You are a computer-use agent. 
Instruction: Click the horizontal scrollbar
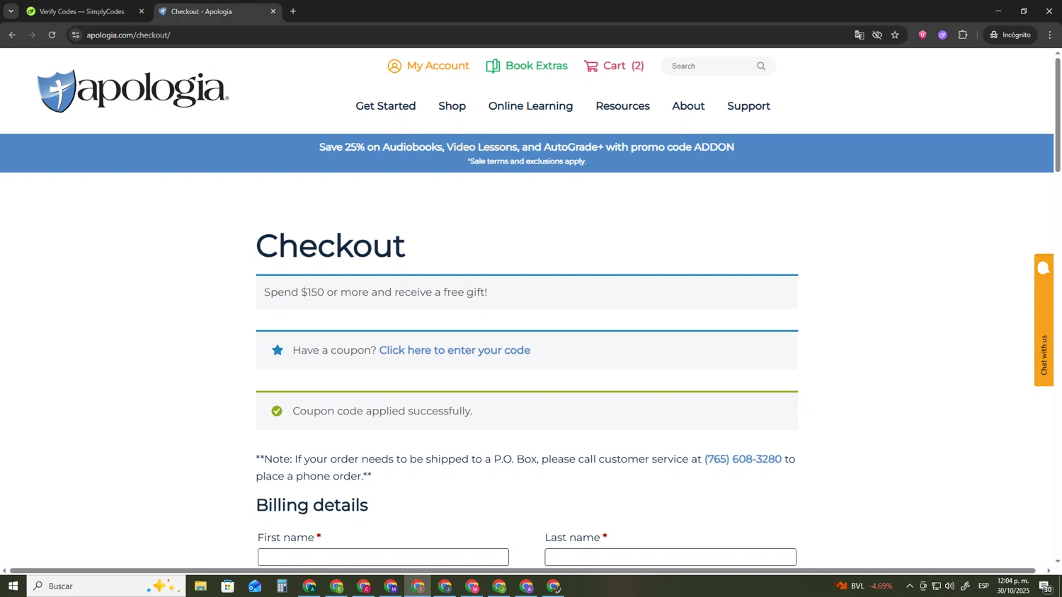[x=523, y=570]
